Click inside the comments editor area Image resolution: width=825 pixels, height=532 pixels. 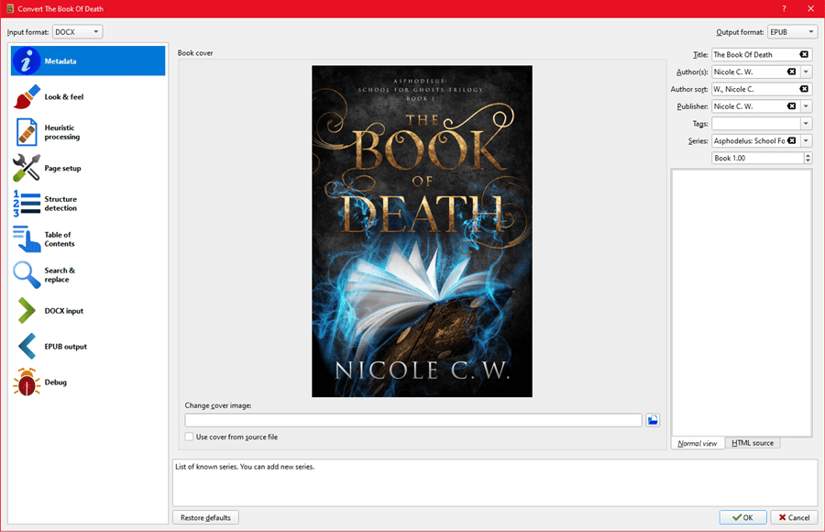coord(742,303)
